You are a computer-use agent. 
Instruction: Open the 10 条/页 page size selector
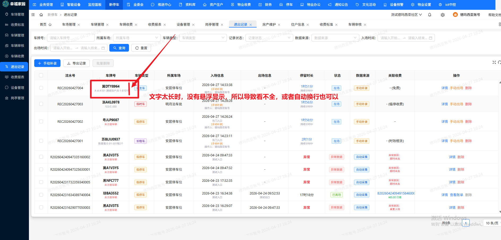pos(492,223)
